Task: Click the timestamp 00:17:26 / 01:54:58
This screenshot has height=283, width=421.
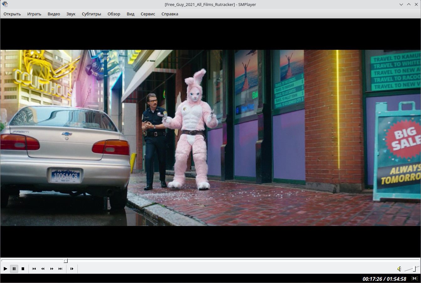Action: click(x=384, y=279)
